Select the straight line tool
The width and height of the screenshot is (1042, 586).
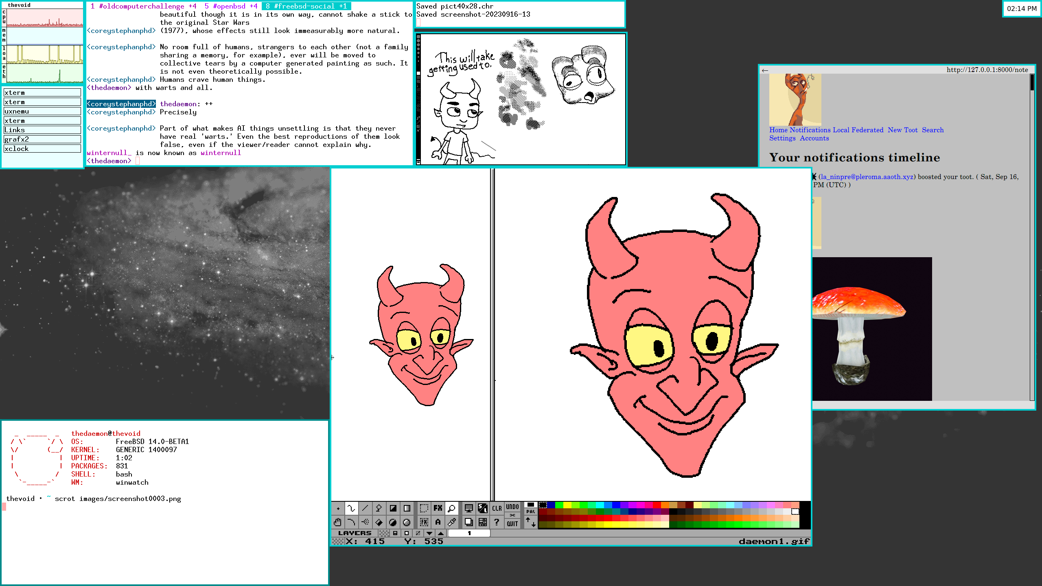[365, 508]
